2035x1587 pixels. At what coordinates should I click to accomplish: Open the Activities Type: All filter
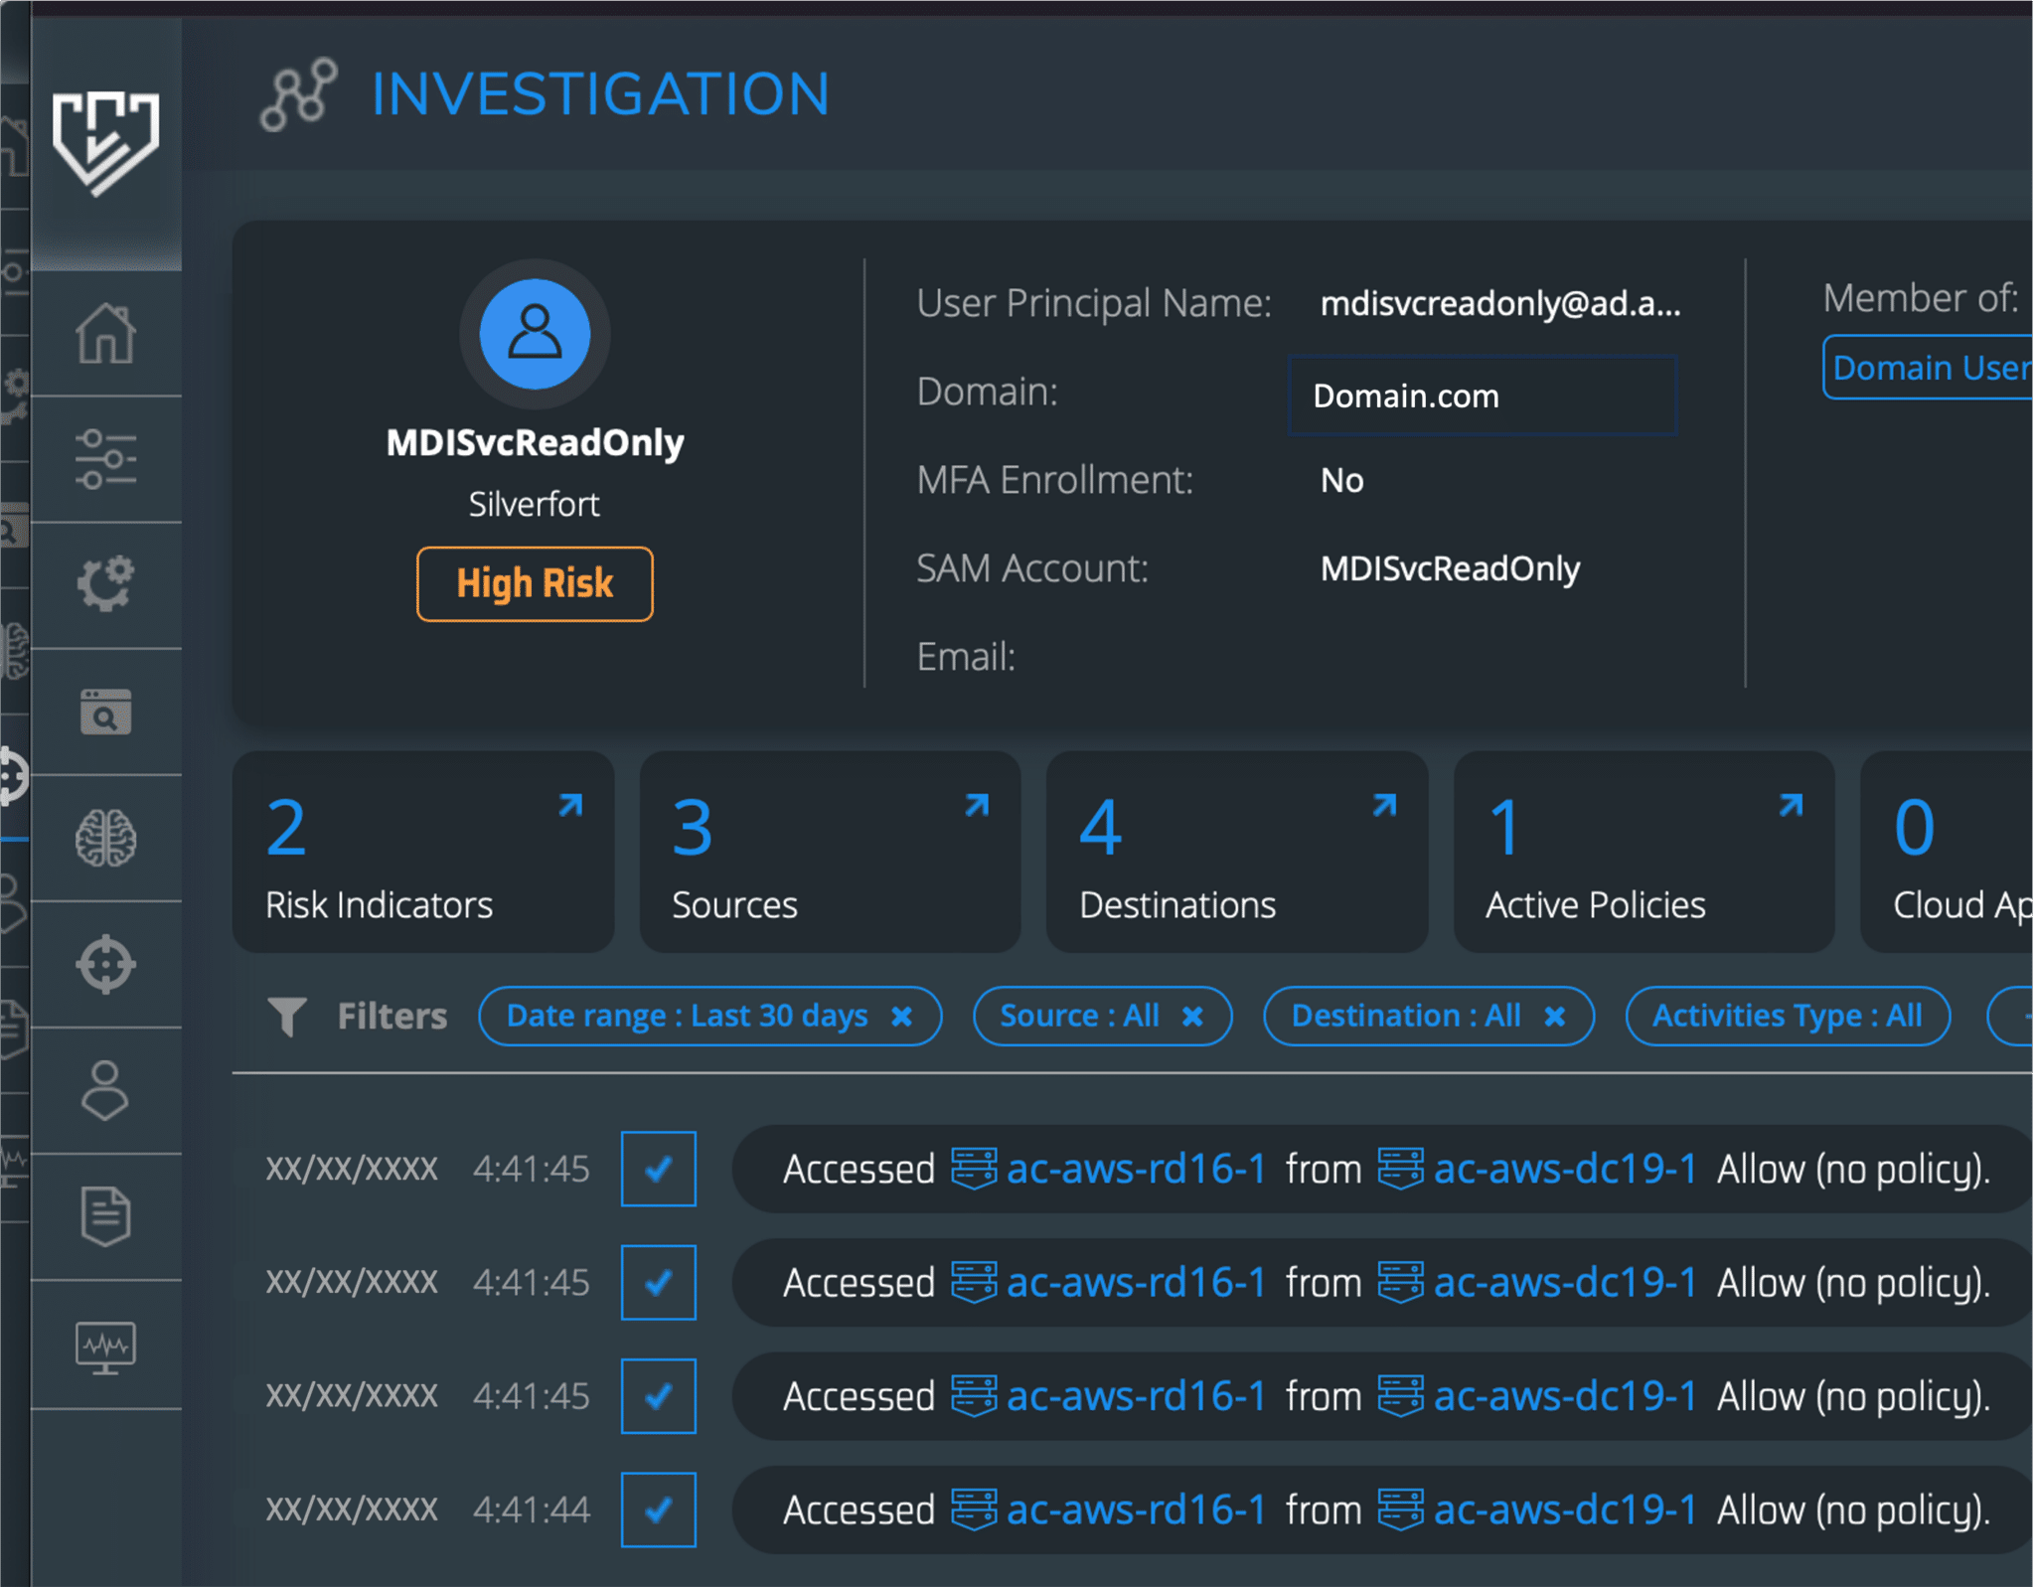(x=1786, y=1016)
